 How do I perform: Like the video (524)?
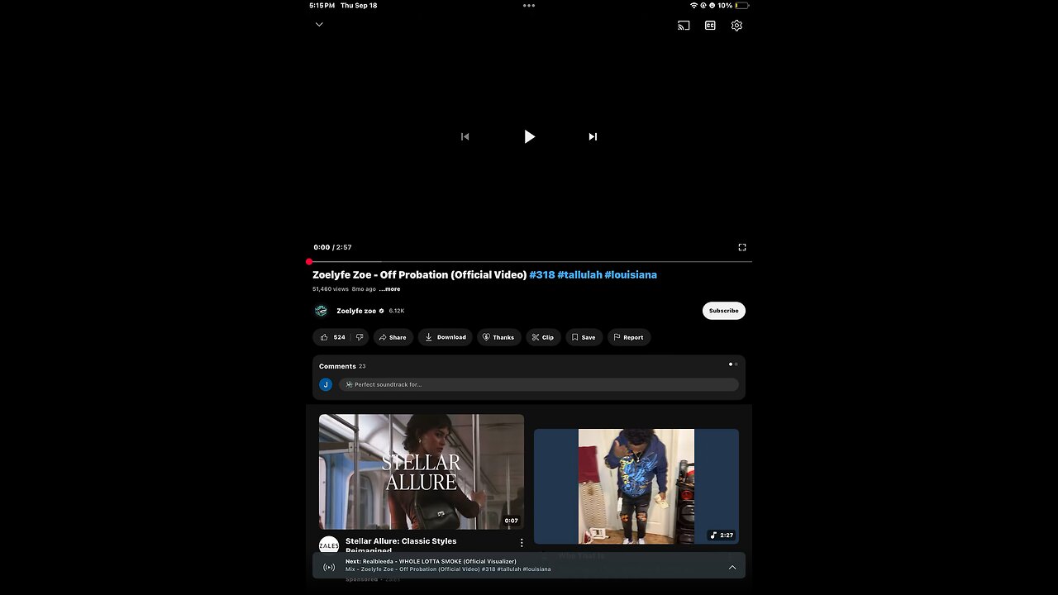[332, 337]
